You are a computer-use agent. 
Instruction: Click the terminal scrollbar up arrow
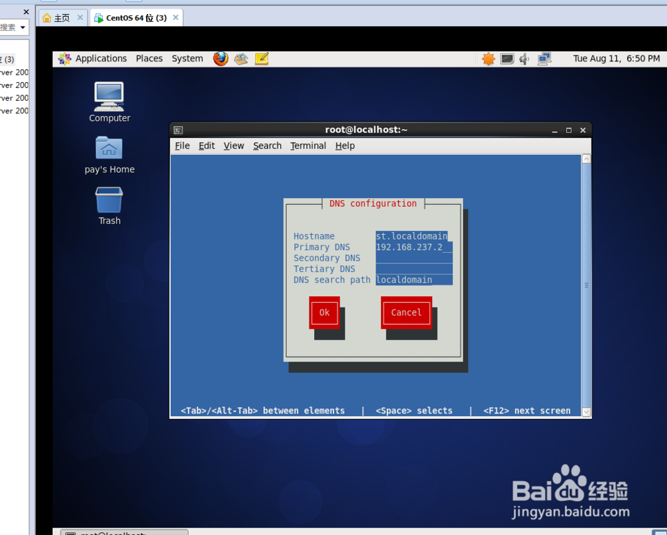click(586, 158)
